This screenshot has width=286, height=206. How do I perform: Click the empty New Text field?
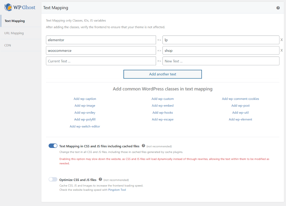pyautogui.click(x=221, y=61)
